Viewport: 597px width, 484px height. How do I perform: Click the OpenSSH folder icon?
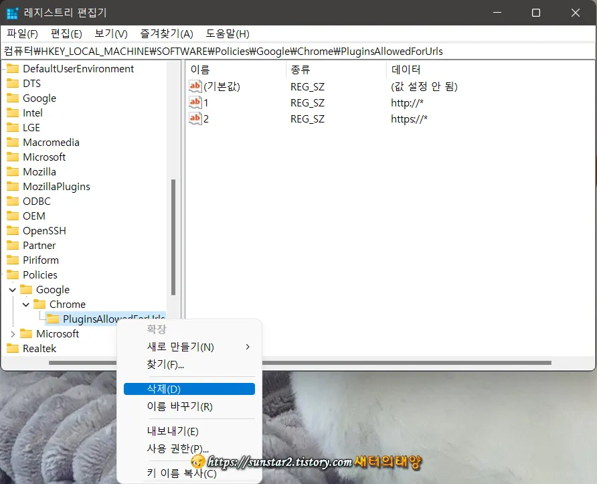13,231
